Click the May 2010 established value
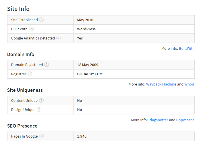The height and width of the screenshot is (141, 201). pyautogui.click(x=85, y=20)
